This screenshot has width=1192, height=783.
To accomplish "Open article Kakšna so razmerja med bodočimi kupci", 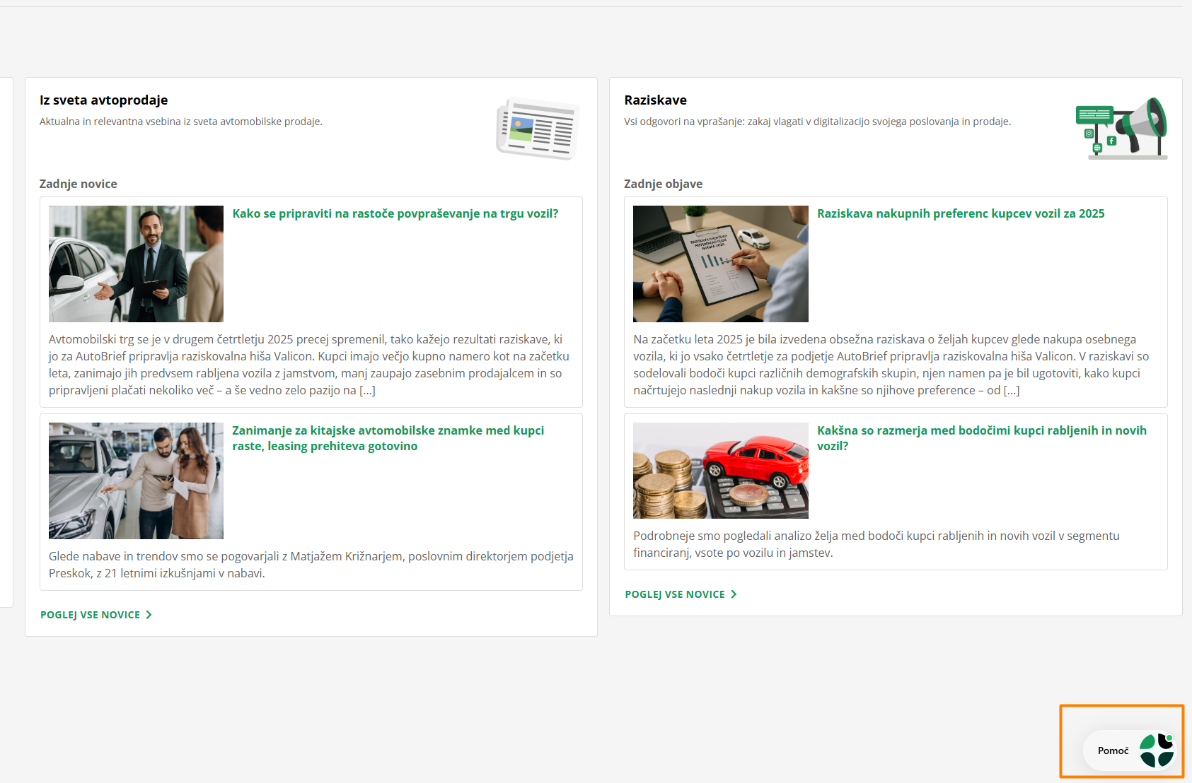I will click(982, 438).
